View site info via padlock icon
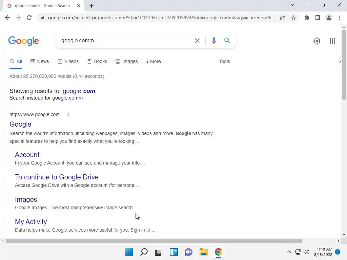The image size is (347, 260). click(43, 18)
